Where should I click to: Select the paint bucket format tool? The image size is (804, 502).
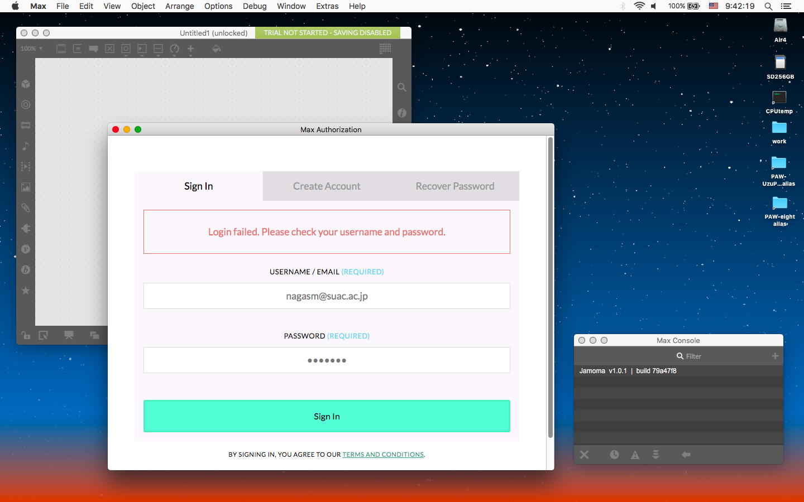(217, 49)
